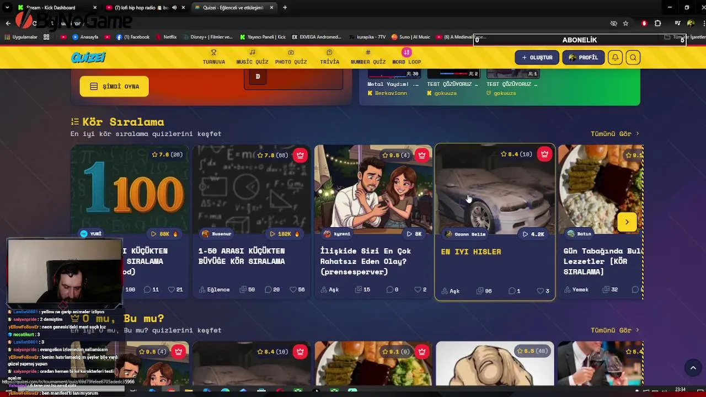Open the browser extensions puzzle icon
706x397 pixels.
(657, 23)
